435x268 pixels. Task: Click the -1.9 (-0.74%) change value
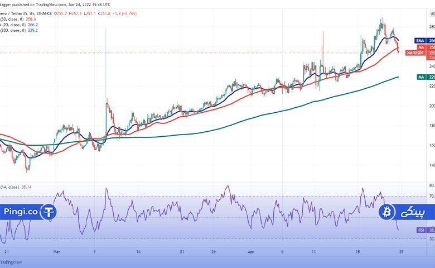click(x=124, y=13)
